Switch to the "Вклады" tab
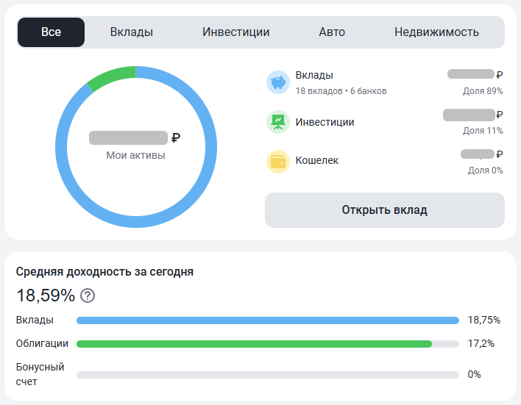 [132, 32]
